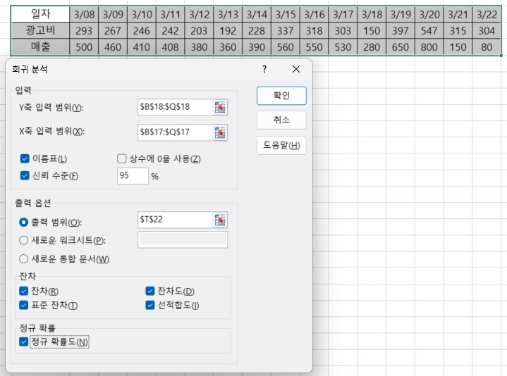
Task: Select the 출력 범위 radio button
Action: pos(23,222)
